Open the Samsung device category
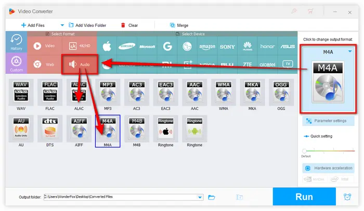This screenshot has width=364, height=211. (x=127, y=46)
